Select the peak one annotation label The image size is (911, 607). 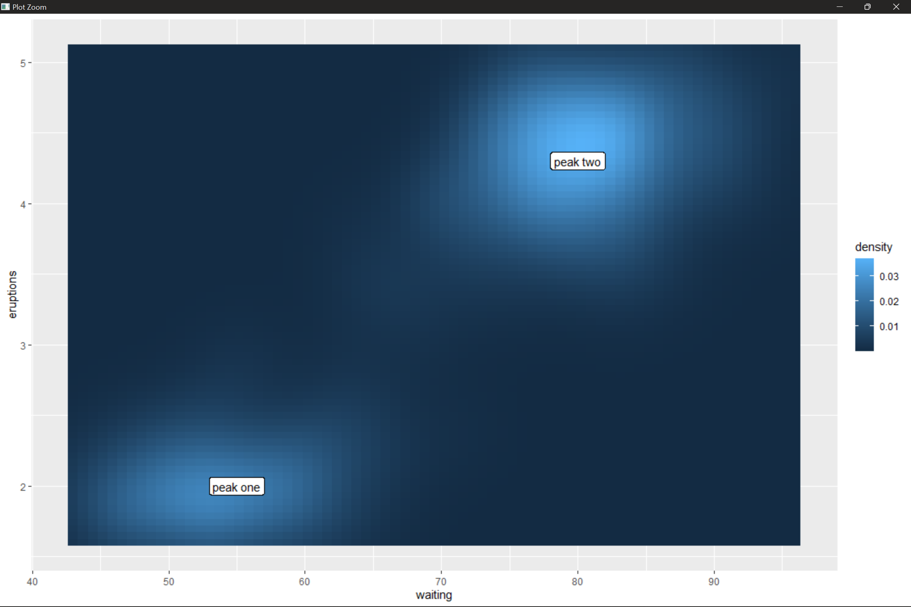tap(237, 487)
